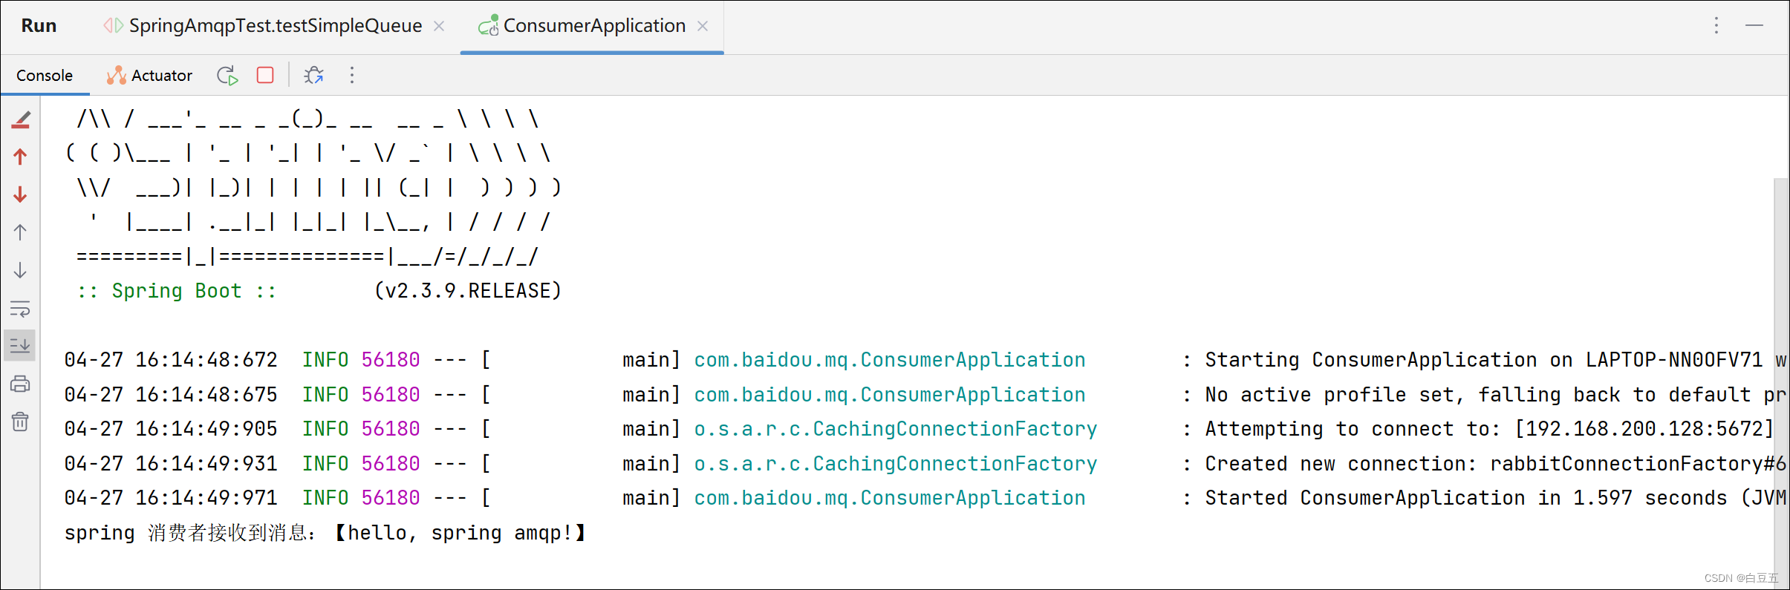
Task: Go down the stack trace with gray down arrow
Action: pyautogui.click(x=21, y=270)
